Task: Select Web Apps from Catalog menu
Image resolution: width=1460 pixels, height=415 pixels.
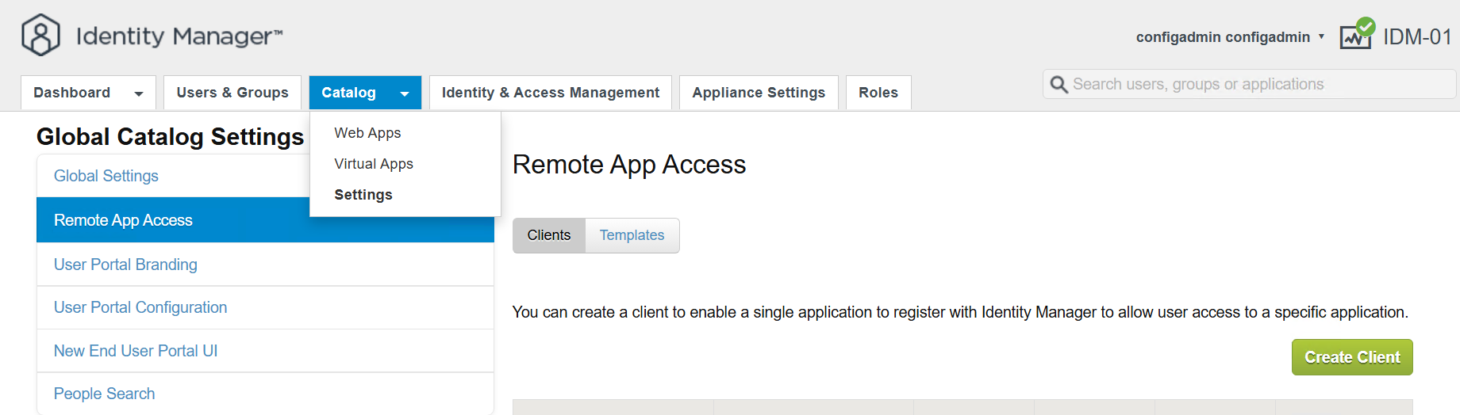Action: point(367,133)
